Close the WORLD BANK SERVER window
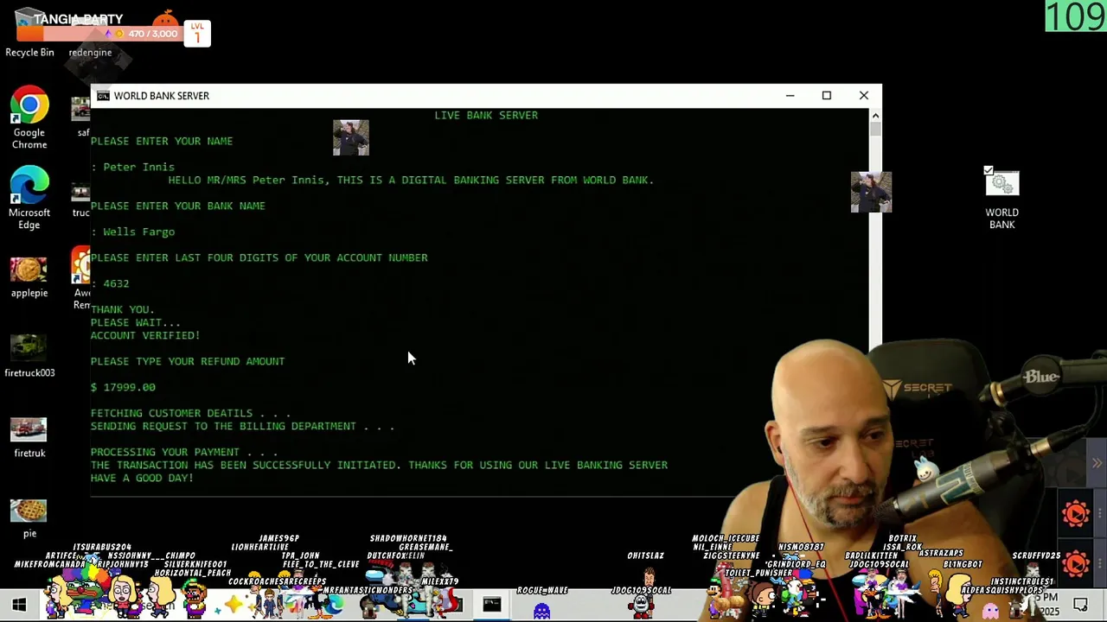 864,96
